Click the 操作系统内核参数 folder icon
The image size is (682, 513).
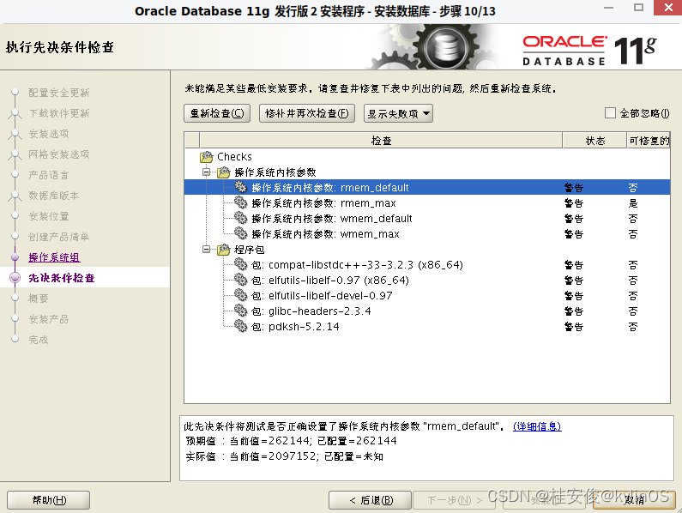click(224, 172)
